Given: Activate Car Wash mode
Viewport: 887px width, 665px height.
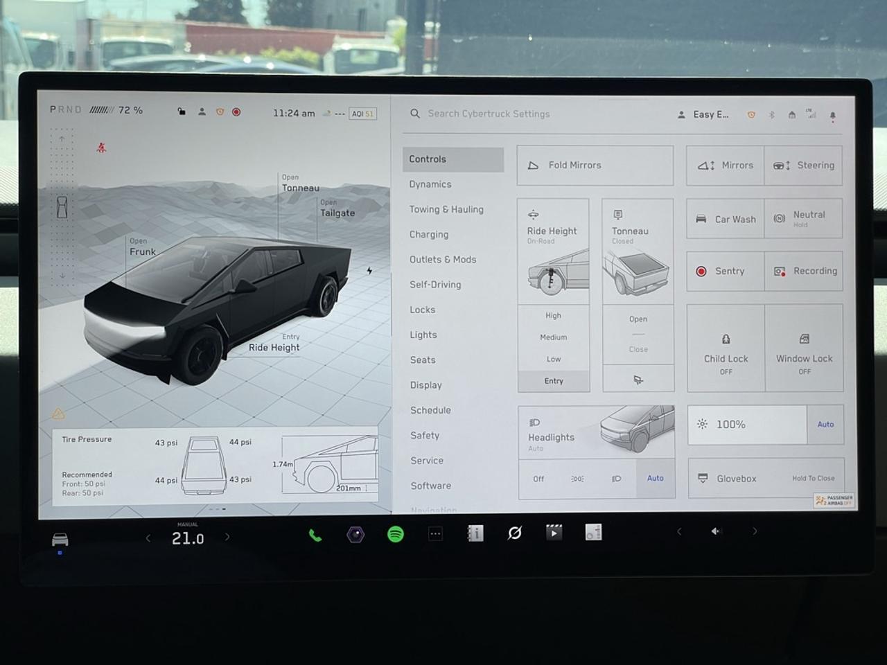Looking at the screenshot, I should click(x=726, y=219).
